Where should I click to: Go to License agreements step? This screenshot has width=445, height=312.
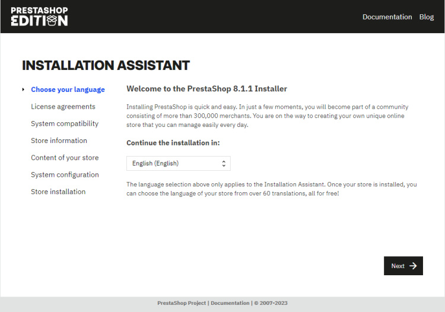click(x=63, y=107)
